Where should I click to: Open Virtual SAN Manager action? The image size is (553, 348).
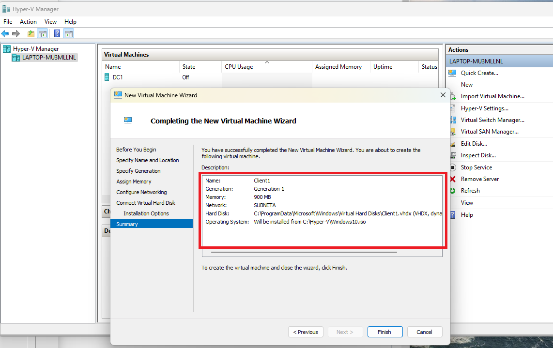(490, 132)
